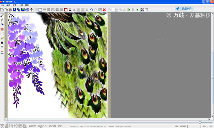Click the bottom replay progress slider handle
This screenshot has width=214, height=128.
(x=200, y=123)
